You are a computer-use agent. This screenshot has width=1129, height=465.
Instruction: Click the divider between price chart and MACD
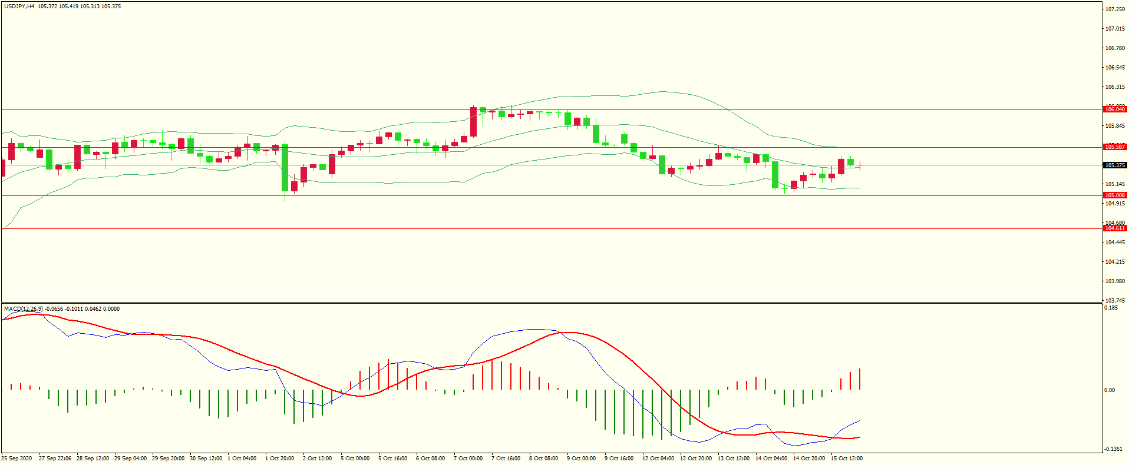click(x=551, y=303)
